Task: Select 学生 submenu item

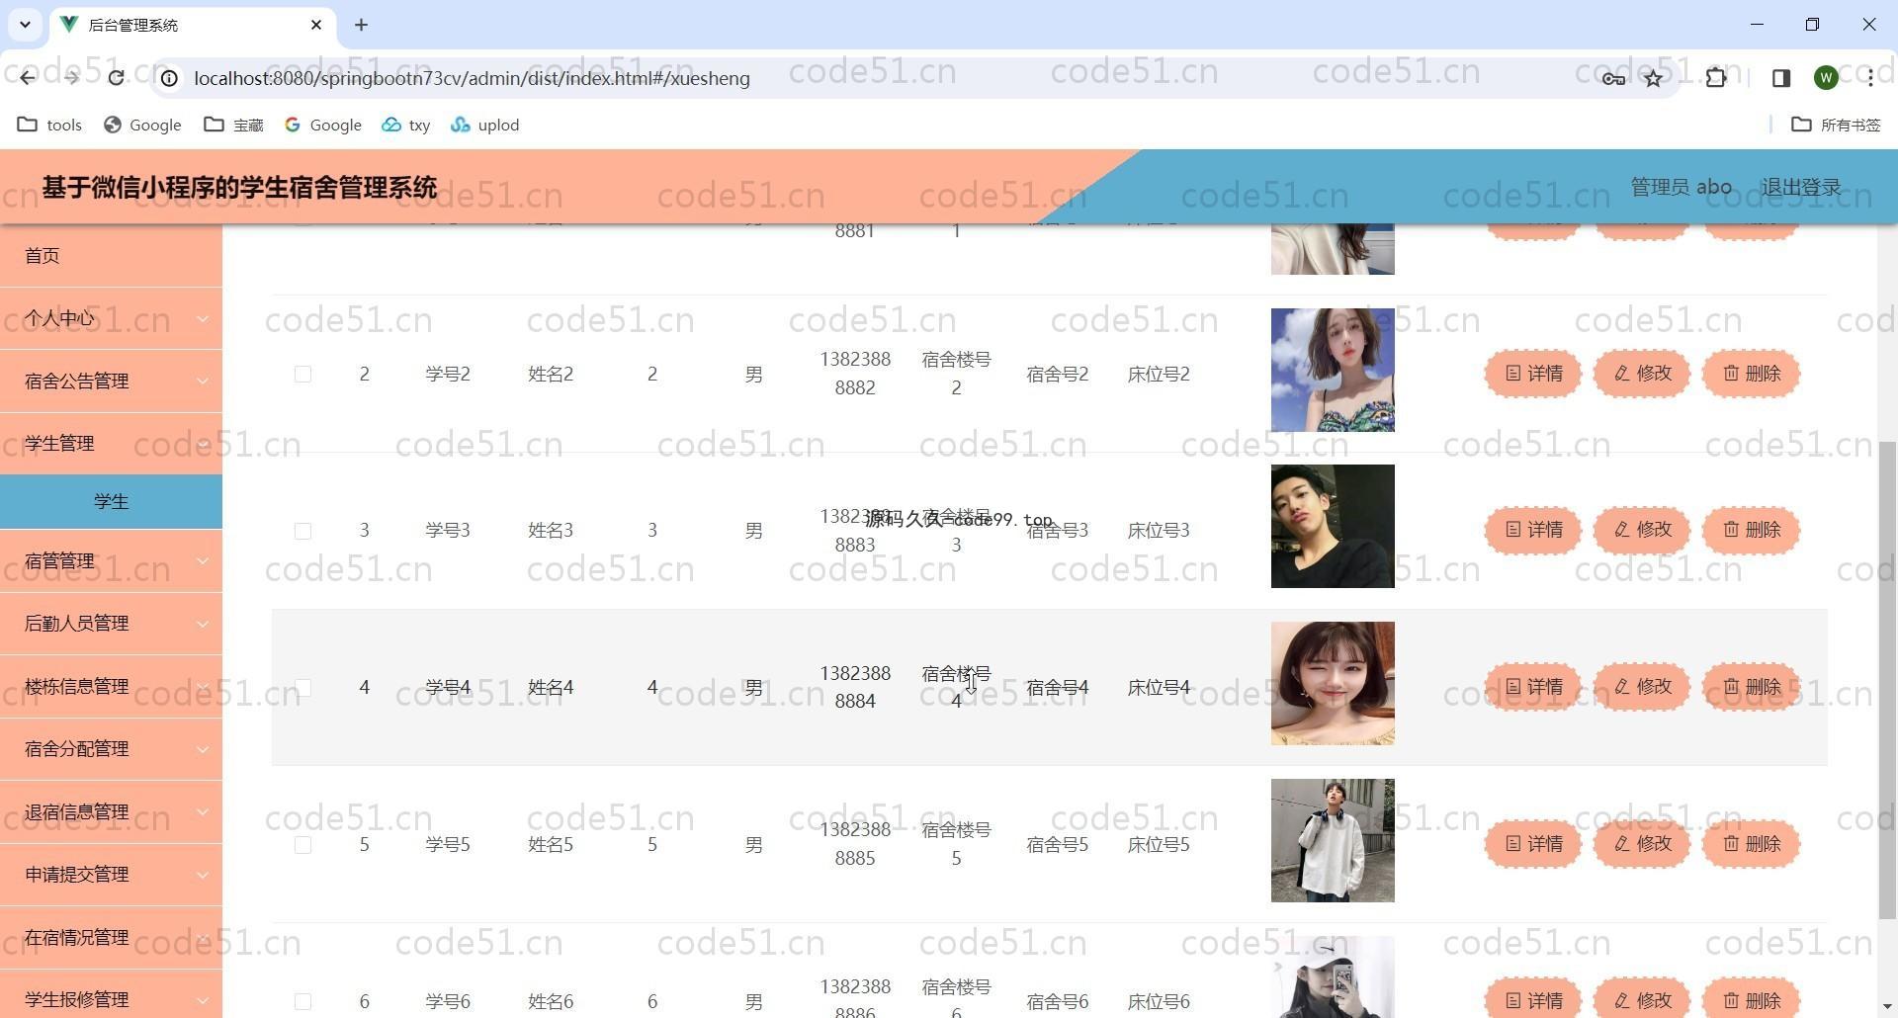Action: (x=111, y=501)
